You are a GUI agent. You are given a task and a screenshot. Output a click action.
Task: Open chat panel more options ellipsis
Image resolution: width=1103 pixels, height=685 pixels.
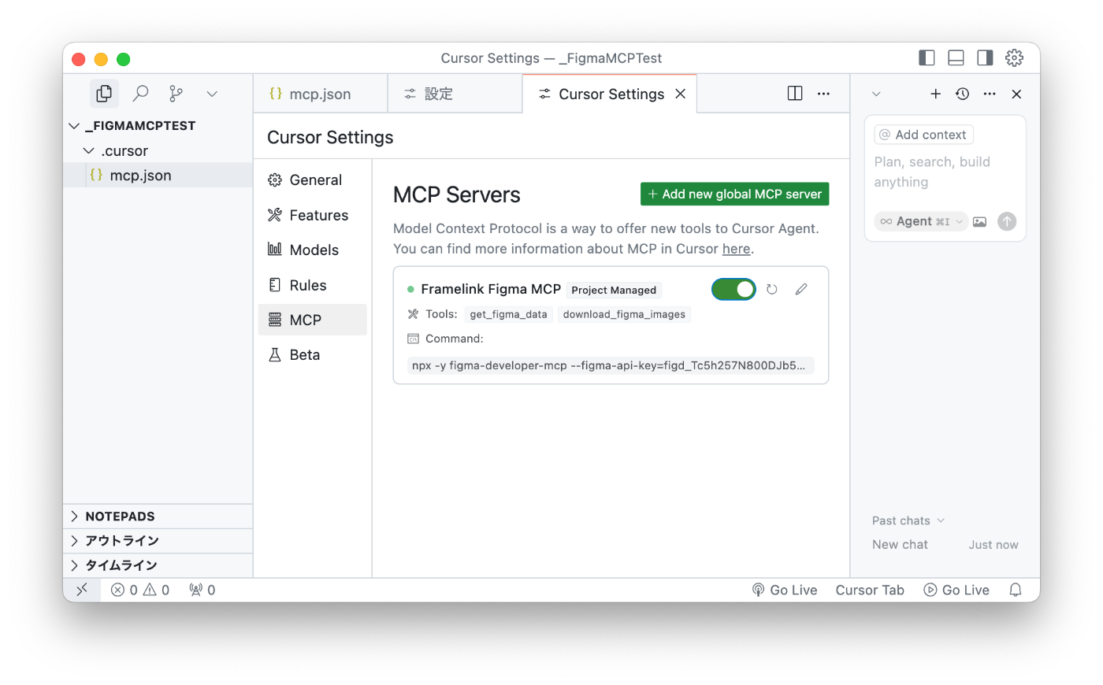click(x=990, y=94)
